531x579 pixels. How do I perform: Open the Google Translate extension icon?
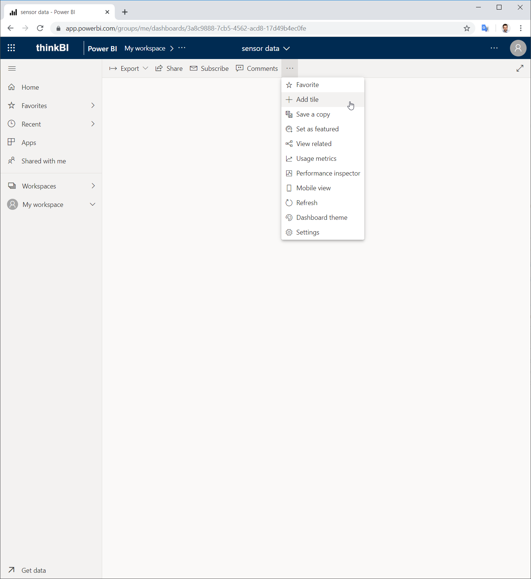tap(485, 28)
